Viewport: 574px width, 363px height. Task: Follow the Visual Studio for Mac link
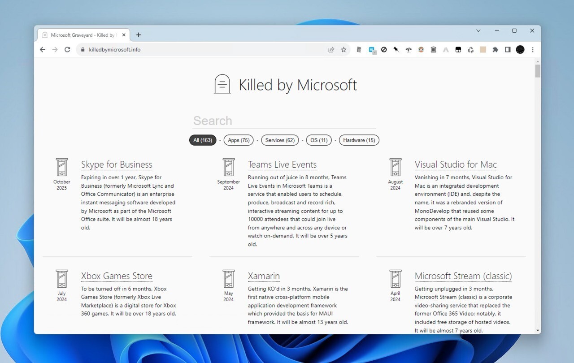(x=456, y=164)
